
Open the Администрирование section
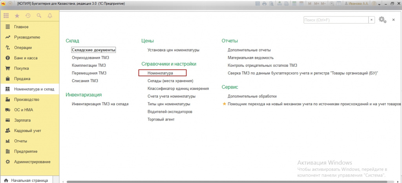(x=30, y=162)
